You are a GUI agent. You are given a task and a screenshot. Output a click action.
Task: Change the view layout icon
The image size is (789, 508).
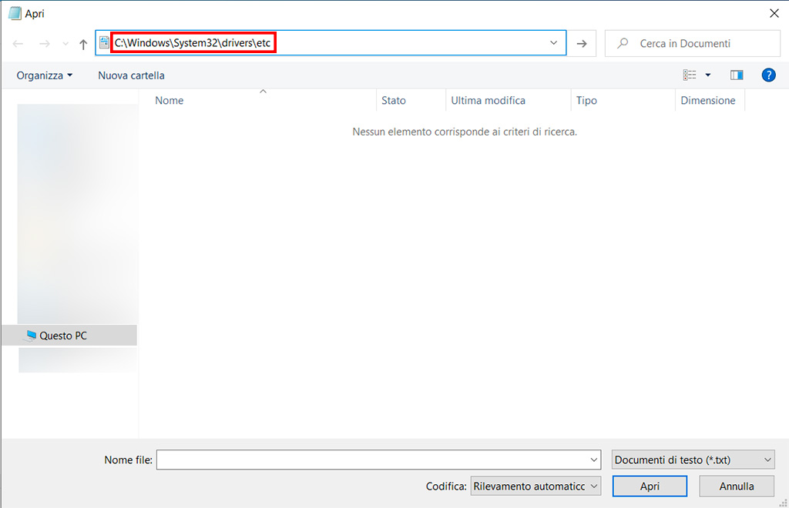click(690, 75)
